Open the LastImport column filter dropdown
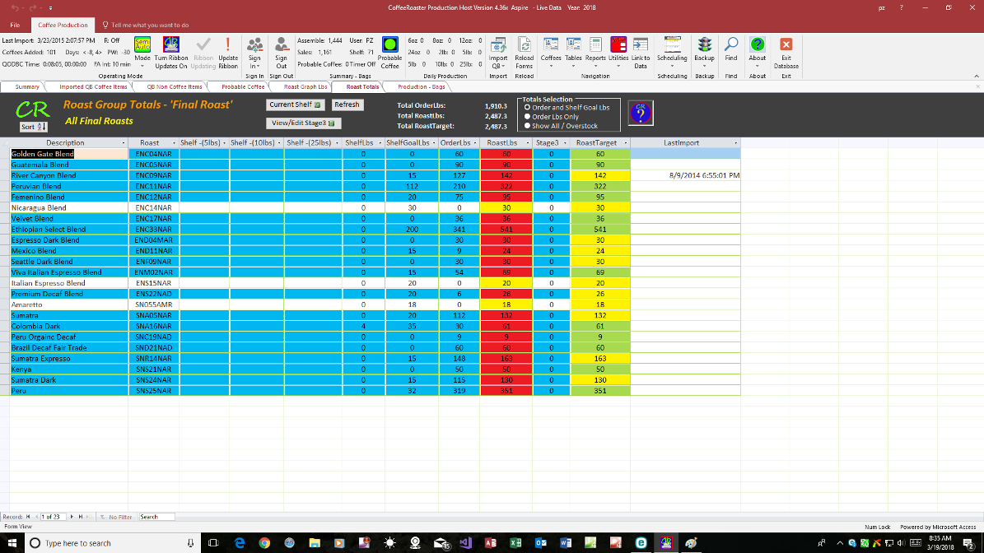 coord(735,143)
